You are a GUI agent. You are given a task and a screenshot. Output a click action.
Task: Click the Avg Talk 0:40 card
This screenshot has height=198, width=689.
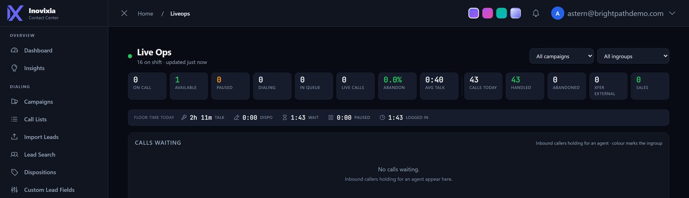pyautogui.click(x=439, y=86)
